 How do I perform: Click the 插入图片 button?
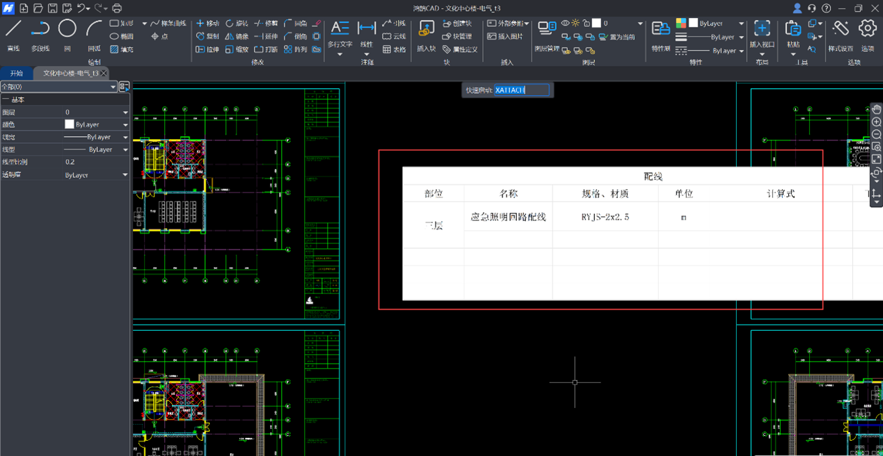point(505,36)
